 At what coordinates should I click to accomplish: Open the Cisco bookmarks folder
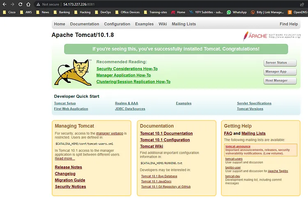click(x=9, y=12)
